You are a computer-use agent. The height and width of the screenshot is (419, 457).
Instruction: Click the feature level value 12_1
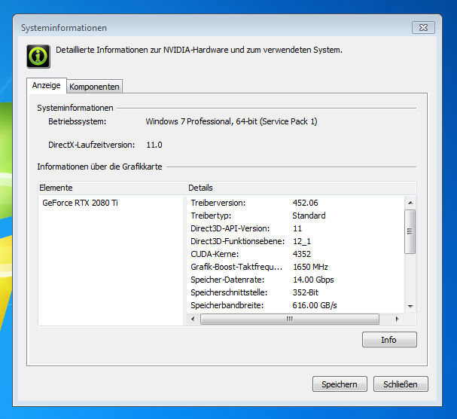click(x=302, y=242)
